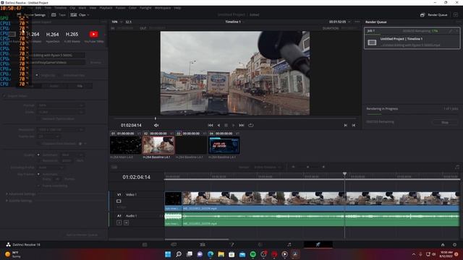Open the Frame rate dropdown
The height and width of the screenshot is (260, 463).
pyautogui.click(x=49, y=136)
